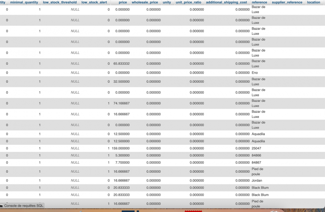Sort by the reference column header

click(x=259, y=2)
